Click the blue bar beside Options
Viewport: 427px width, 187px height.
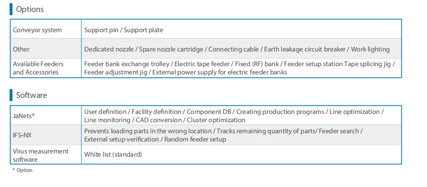tap(11, 9)
